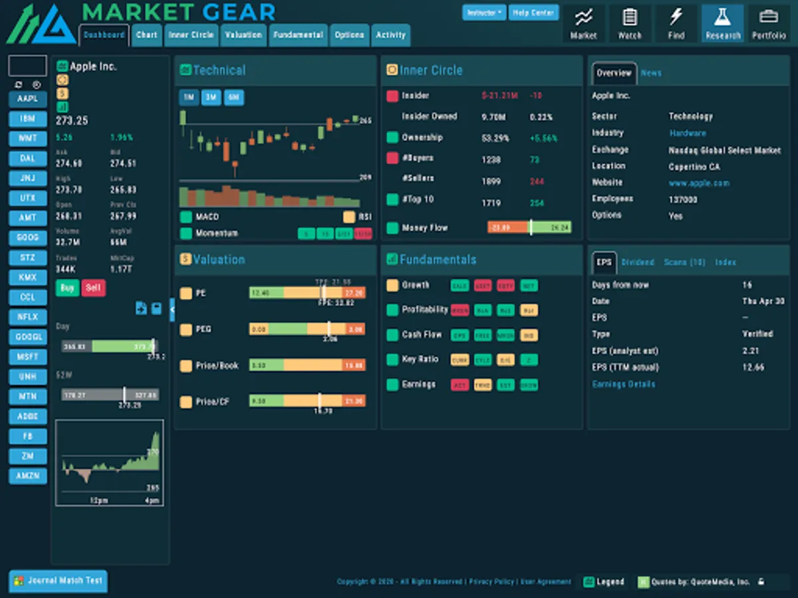Image resolution: width=798 pixels, height=598 pixels.
Task: Click the Technical panel header icon
Action: pyautogui.click(x=186, y=70)
